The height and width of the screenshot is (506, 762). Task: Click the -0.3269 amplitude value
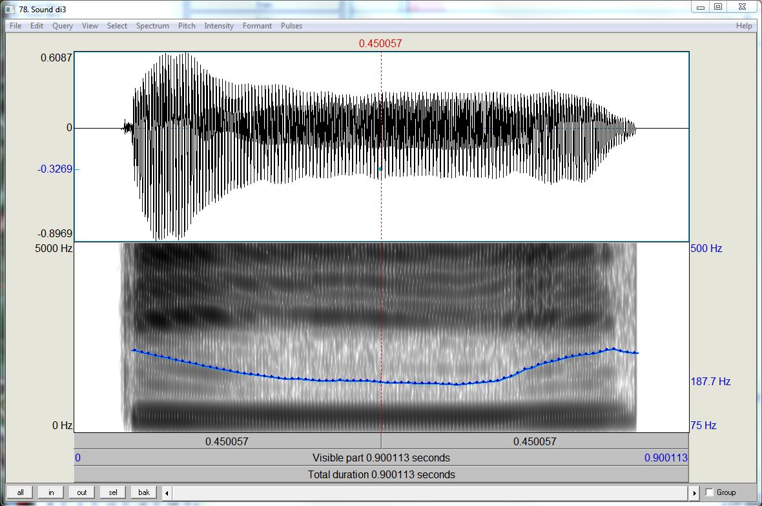[x=55, y=169]
